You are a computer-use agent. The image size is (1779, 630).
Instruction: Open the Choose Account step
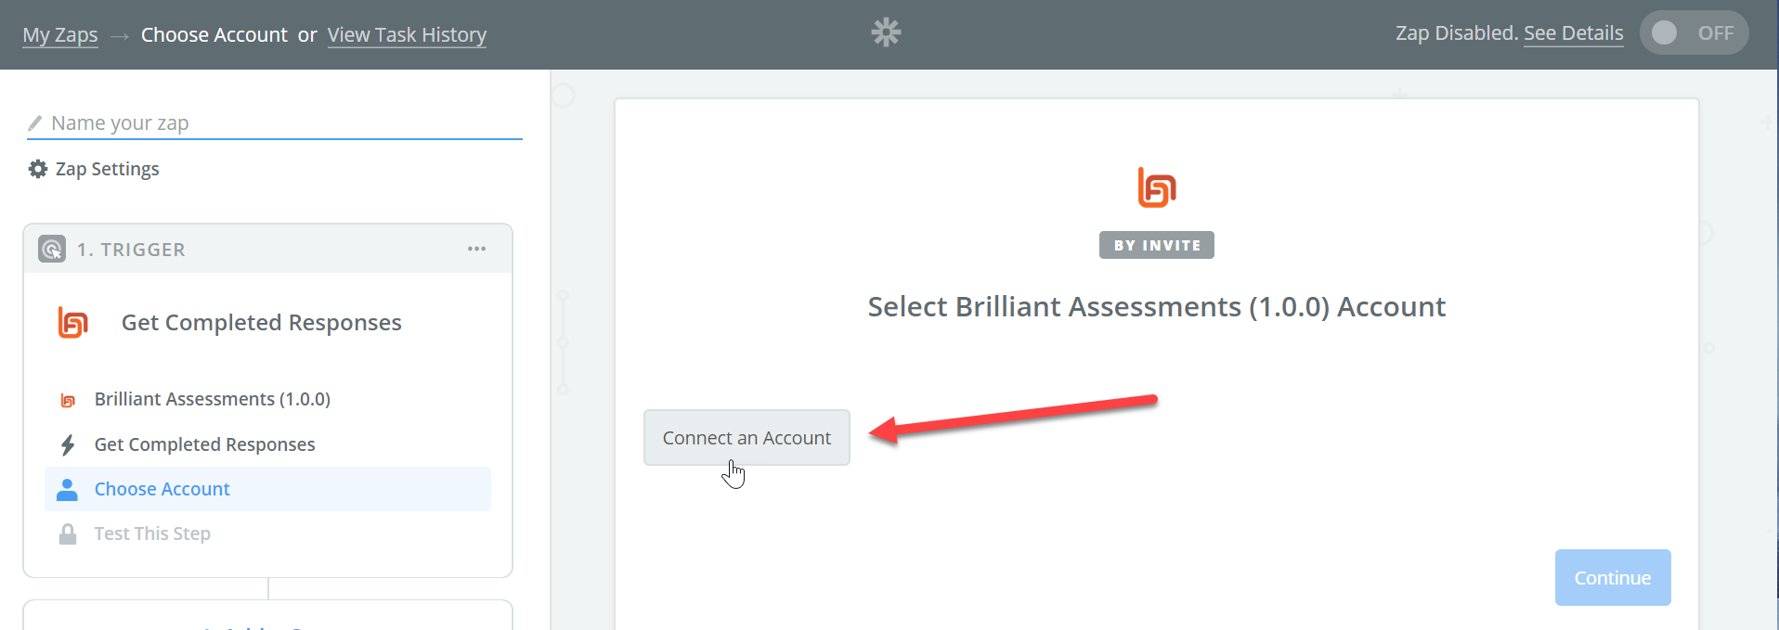click(162, 489)
